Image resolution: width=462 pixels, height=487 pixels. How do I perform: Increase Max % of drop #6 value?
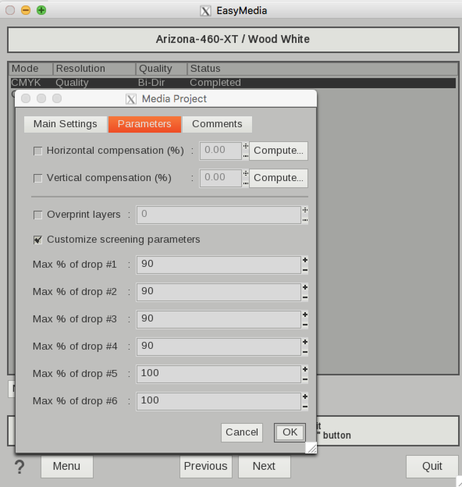point(305,397)
